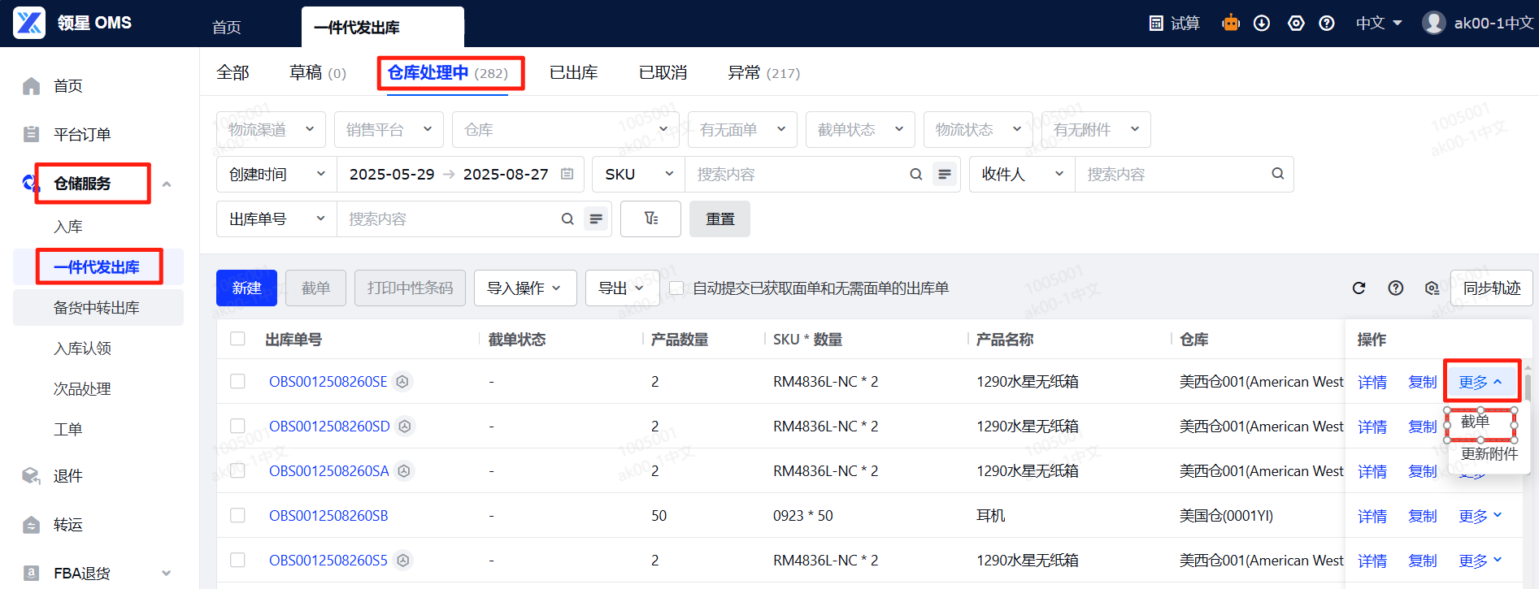
Task: Open the 导入操作 dropdown button
Action: (x=525, y=288)
